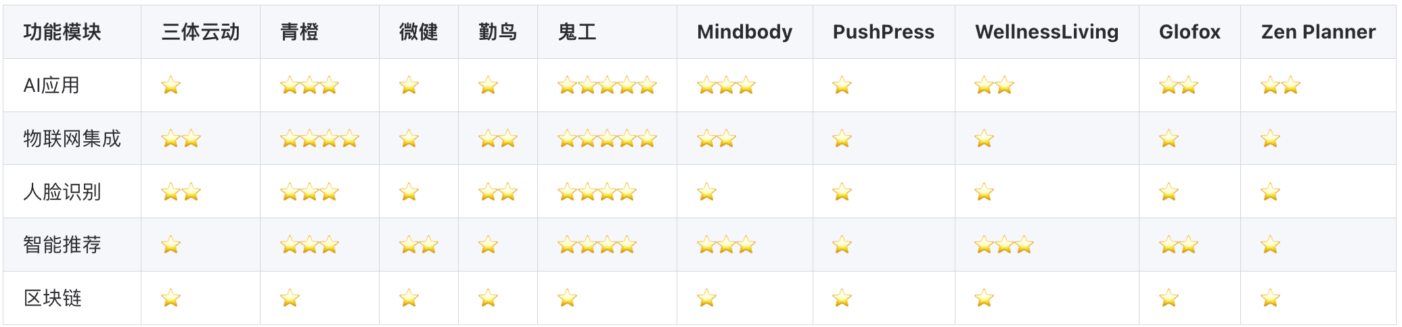Select the 功能模块 header cell

tap(62, 32)
